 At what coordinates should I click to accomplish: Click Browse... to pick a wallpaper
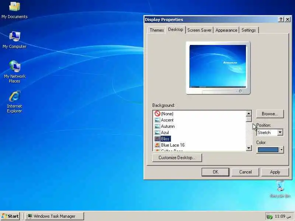(x=270, y=114)
